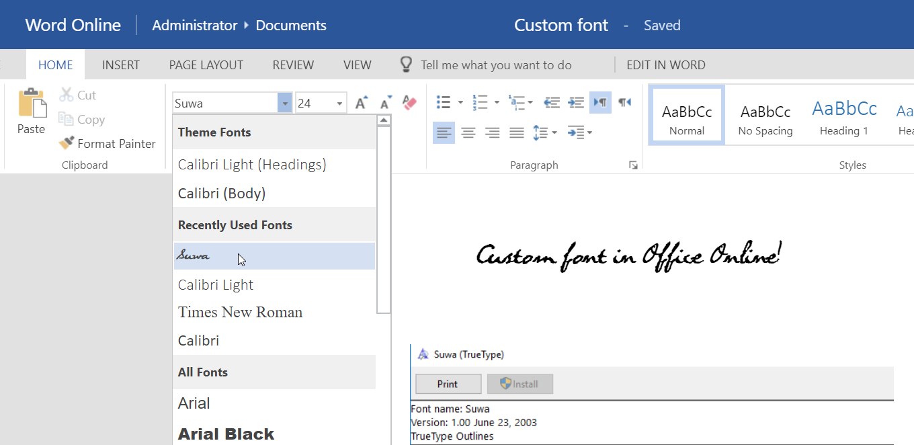Select Arial from All Fonts

(274, 403)
